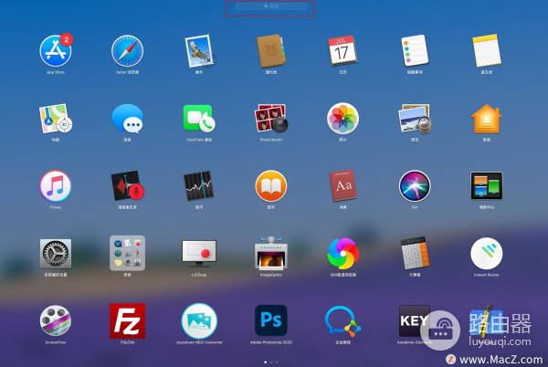Launch iTunes
548x367 pixels.
pos(56,185)
